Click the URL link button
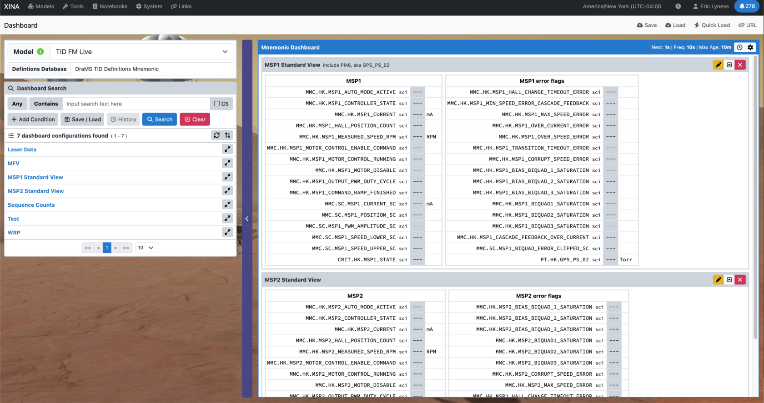Viewport: 764px width, 403px height. (x=747, y=25)
